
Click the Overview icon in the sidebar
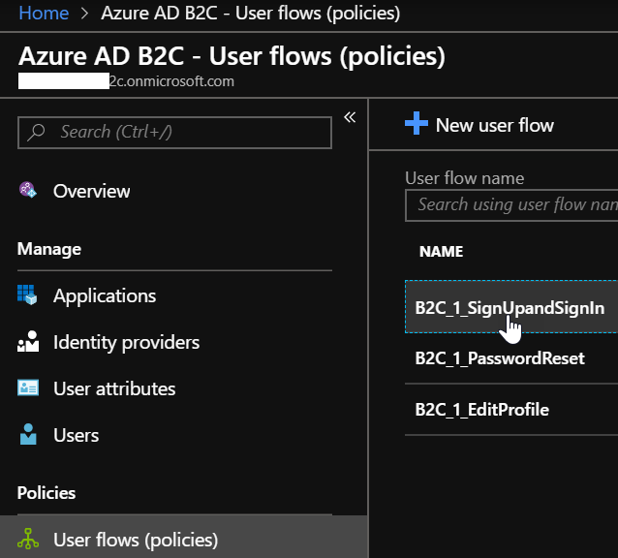pos(27,191)
